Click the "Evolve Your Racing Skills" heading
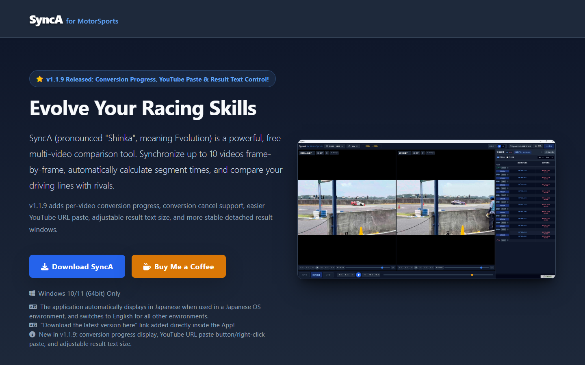This screenshot has height=365, width=585. click(x=143, y=108)
